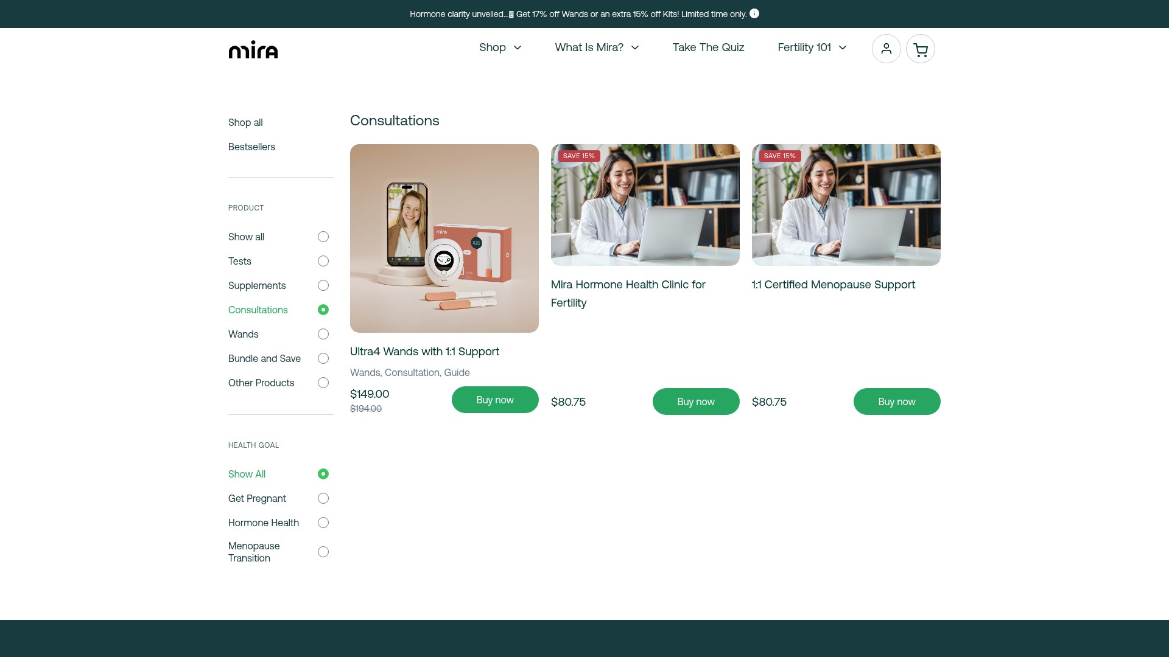Image resolution: width=1169 pixels, height=657 pixels.
Task: Select the Menopause Transition goal
Action: coord(278,552)
